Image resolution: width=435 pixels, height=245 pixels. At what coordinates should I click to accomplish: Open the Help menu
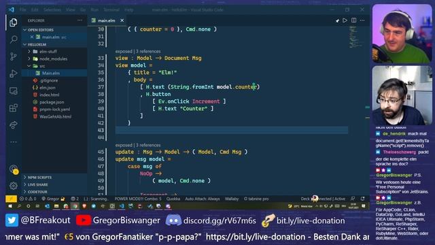pos(128,10)
